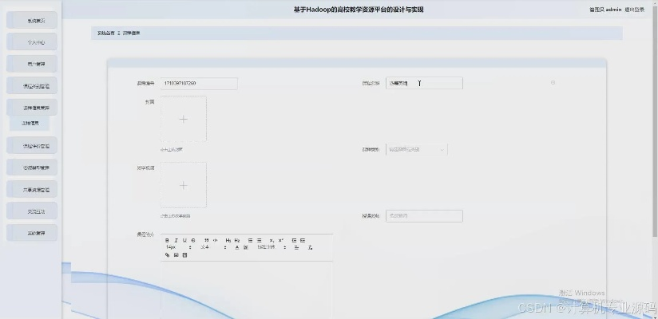Click the cover image upload plus box
This screenshot has width=658, height=319.
click(183, 119)
